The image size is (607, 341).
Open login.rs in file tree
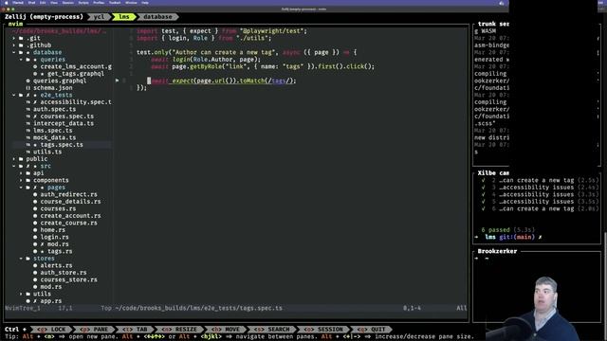(x=55, y=237)
